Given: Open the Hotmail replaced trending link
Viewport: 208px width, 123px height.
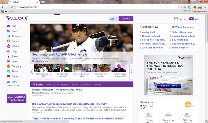Looking at the screenshot, I should click(151, 36).
